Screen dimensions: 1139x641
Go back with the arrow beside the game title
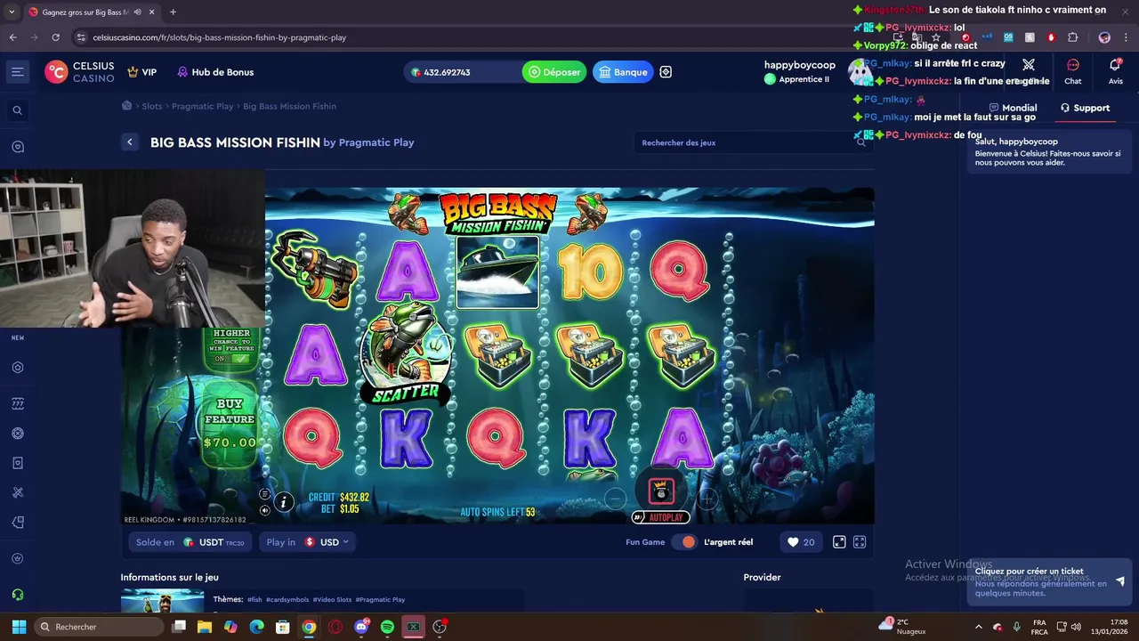click(x=130, y=142)
